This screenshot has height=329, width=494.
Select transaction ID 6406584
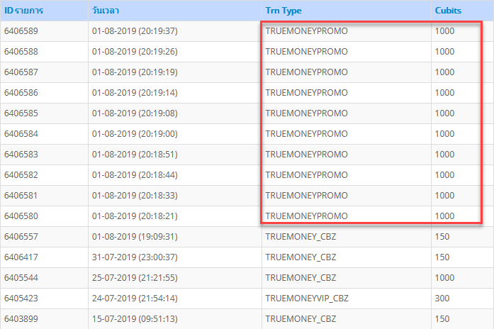tap(21, 133)
